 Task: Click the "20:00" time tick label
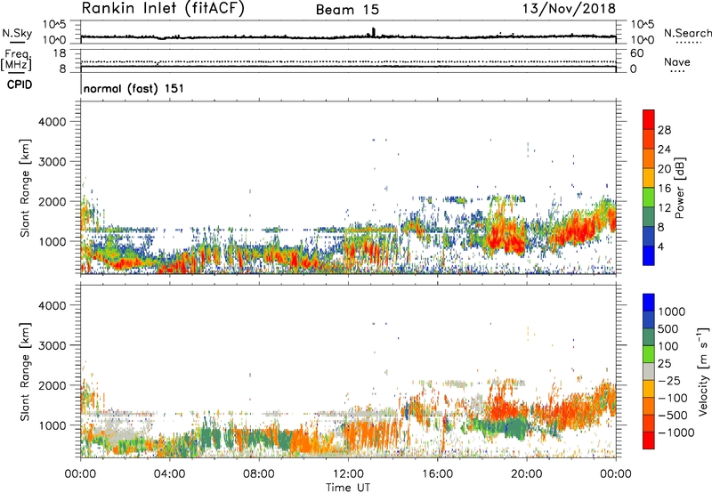tap(526, 474)
